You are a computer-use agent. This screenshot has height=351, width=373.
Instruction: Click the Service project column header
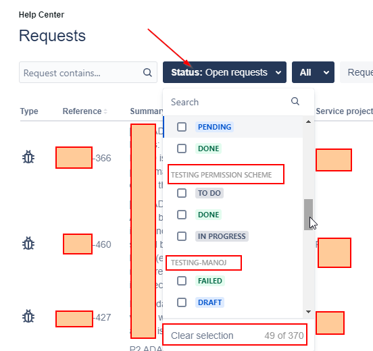[344, 111]
